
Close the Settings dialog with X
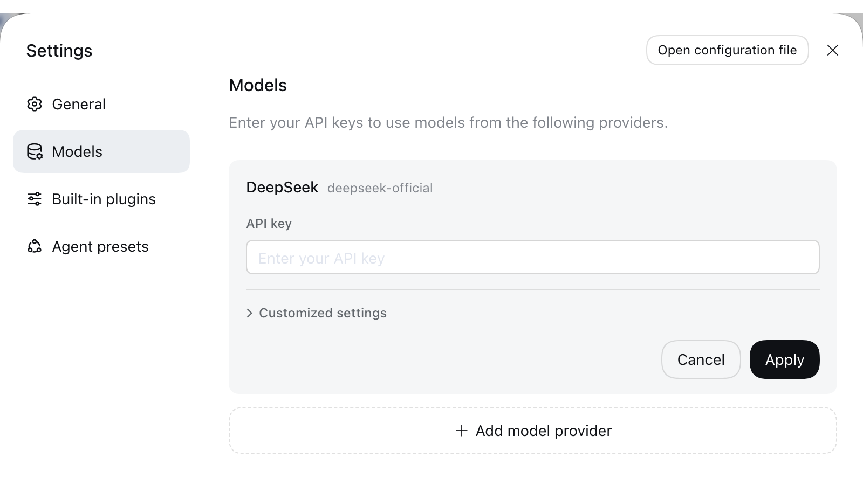[x=833, y=50]
